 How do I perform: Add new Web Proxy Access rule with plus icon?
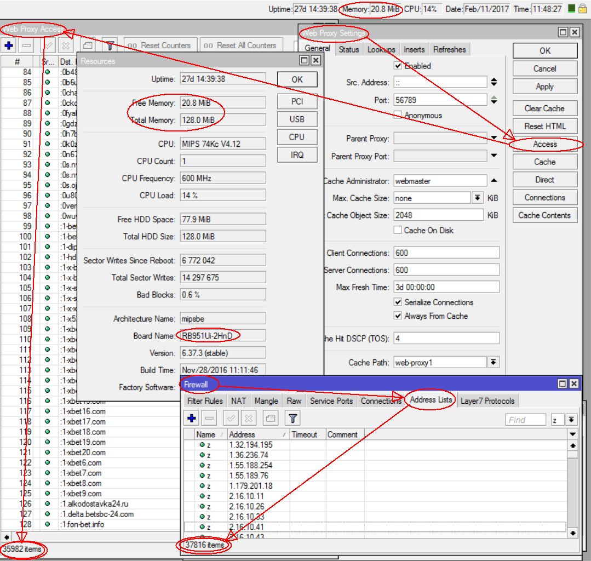9,46
